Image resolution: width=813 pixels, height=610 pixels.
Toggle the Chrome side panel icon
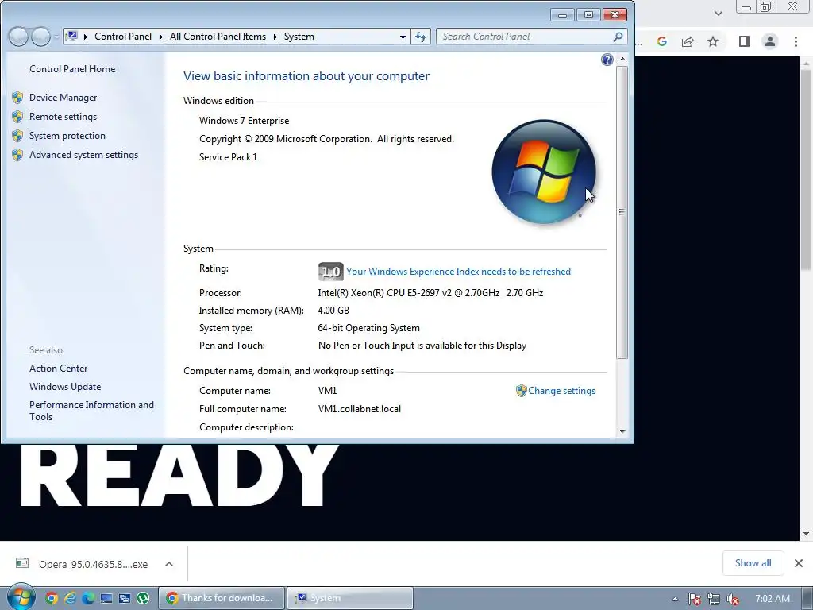pos(745,41)
